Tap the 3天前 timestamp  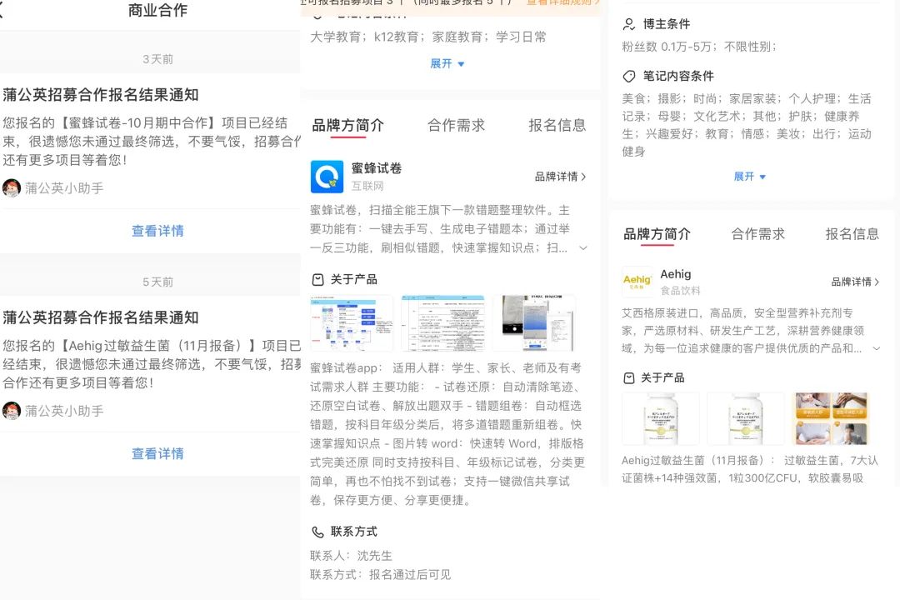(157, 59)
